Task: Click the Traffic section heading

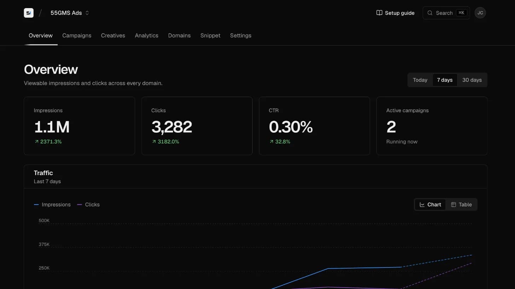Action: point(43,173)
